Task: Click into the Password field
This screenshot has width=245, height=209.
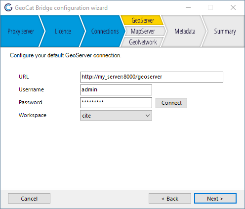Action: [116, 103]
